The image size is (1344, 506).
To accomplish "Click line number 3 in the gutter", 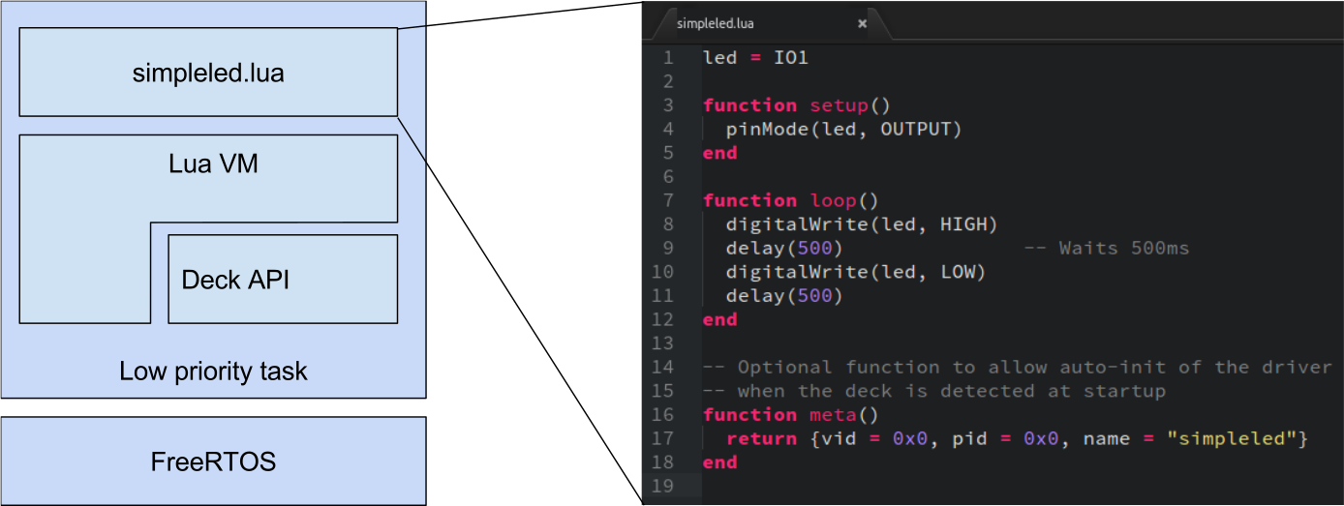I will pos(668,105).
